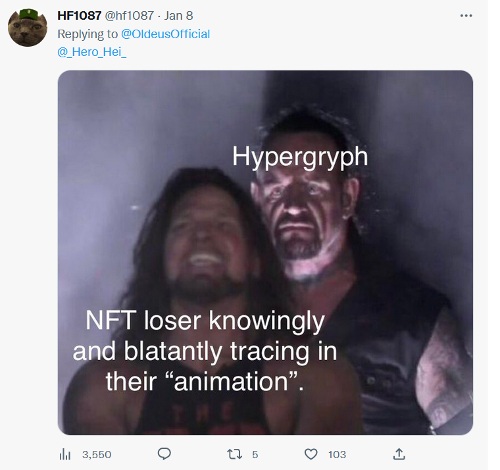
Task: Click the cat profile avatar
Action: point(28,28)
